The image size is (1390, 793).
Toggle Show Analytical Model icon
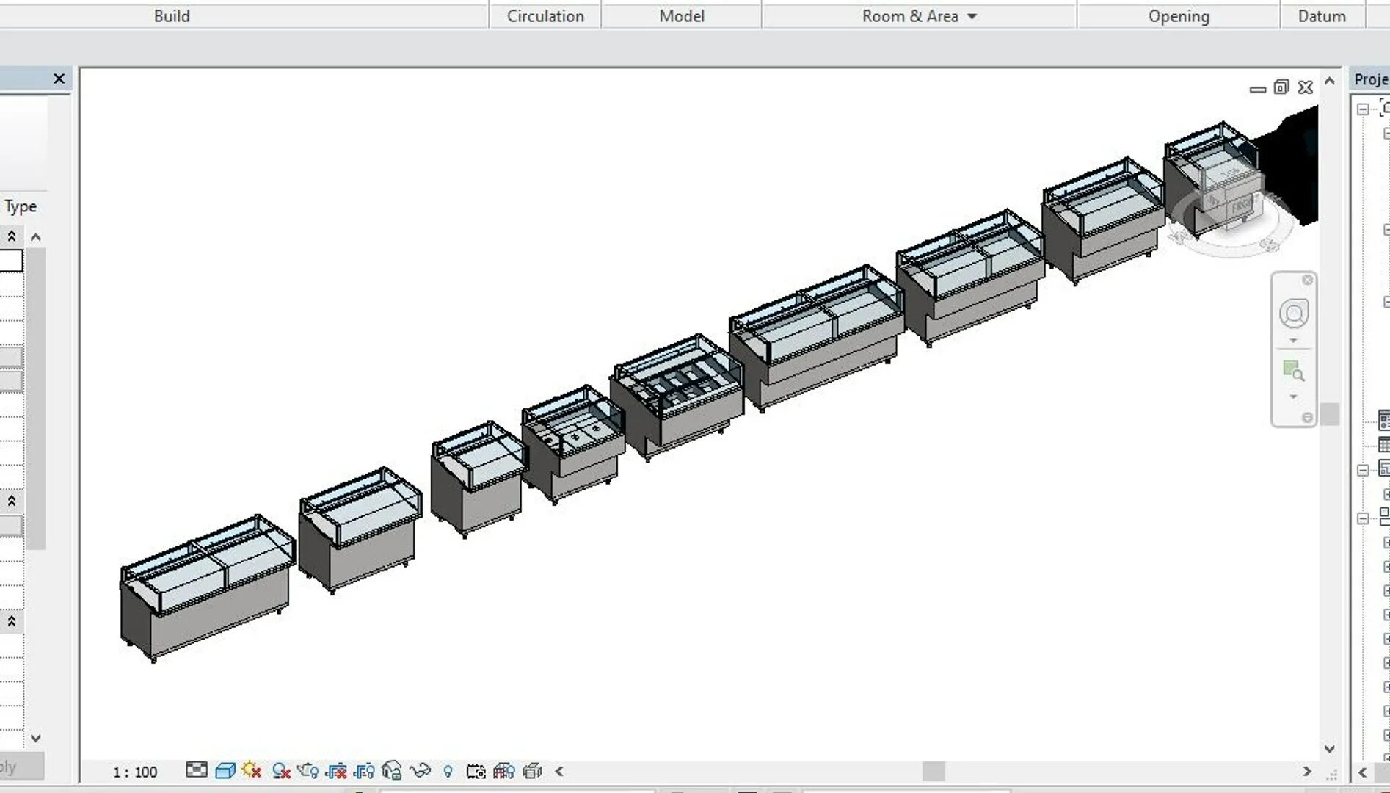pyautogui.click(x=504, y=771)
